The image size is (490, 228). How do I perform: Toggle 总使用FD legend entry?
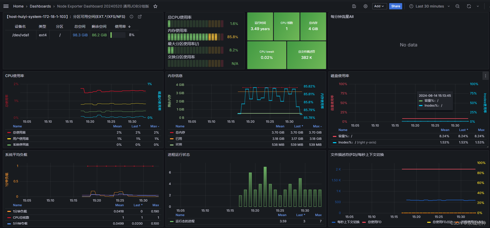(x=374, y=222)
